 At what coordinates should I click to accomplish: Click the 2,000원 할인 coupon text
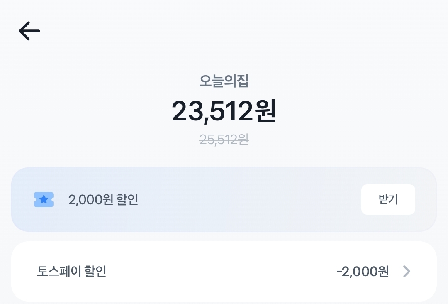(103, 200)
